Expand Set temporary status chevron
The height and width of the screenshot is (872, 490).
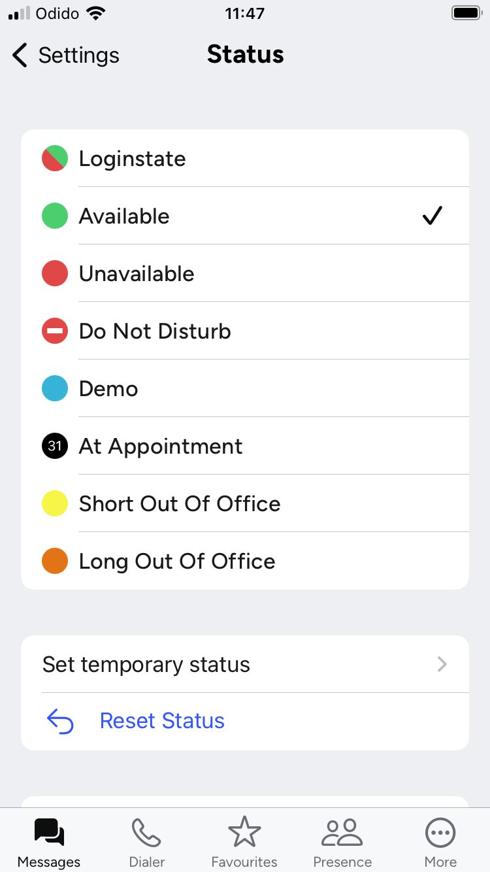442,665
